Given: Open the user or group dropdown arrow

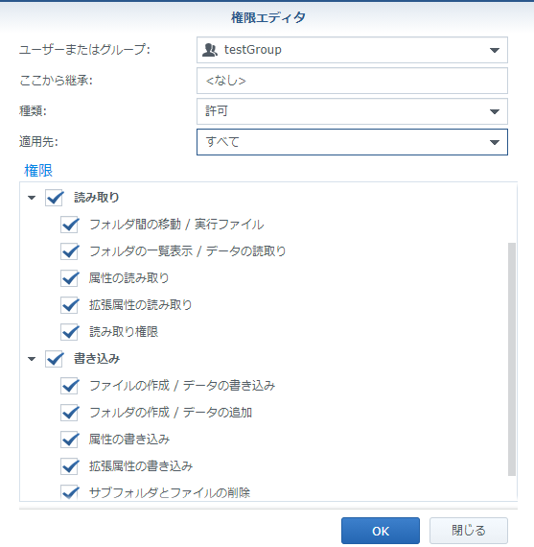Looking at the screenshot, I should click(495, 50).
